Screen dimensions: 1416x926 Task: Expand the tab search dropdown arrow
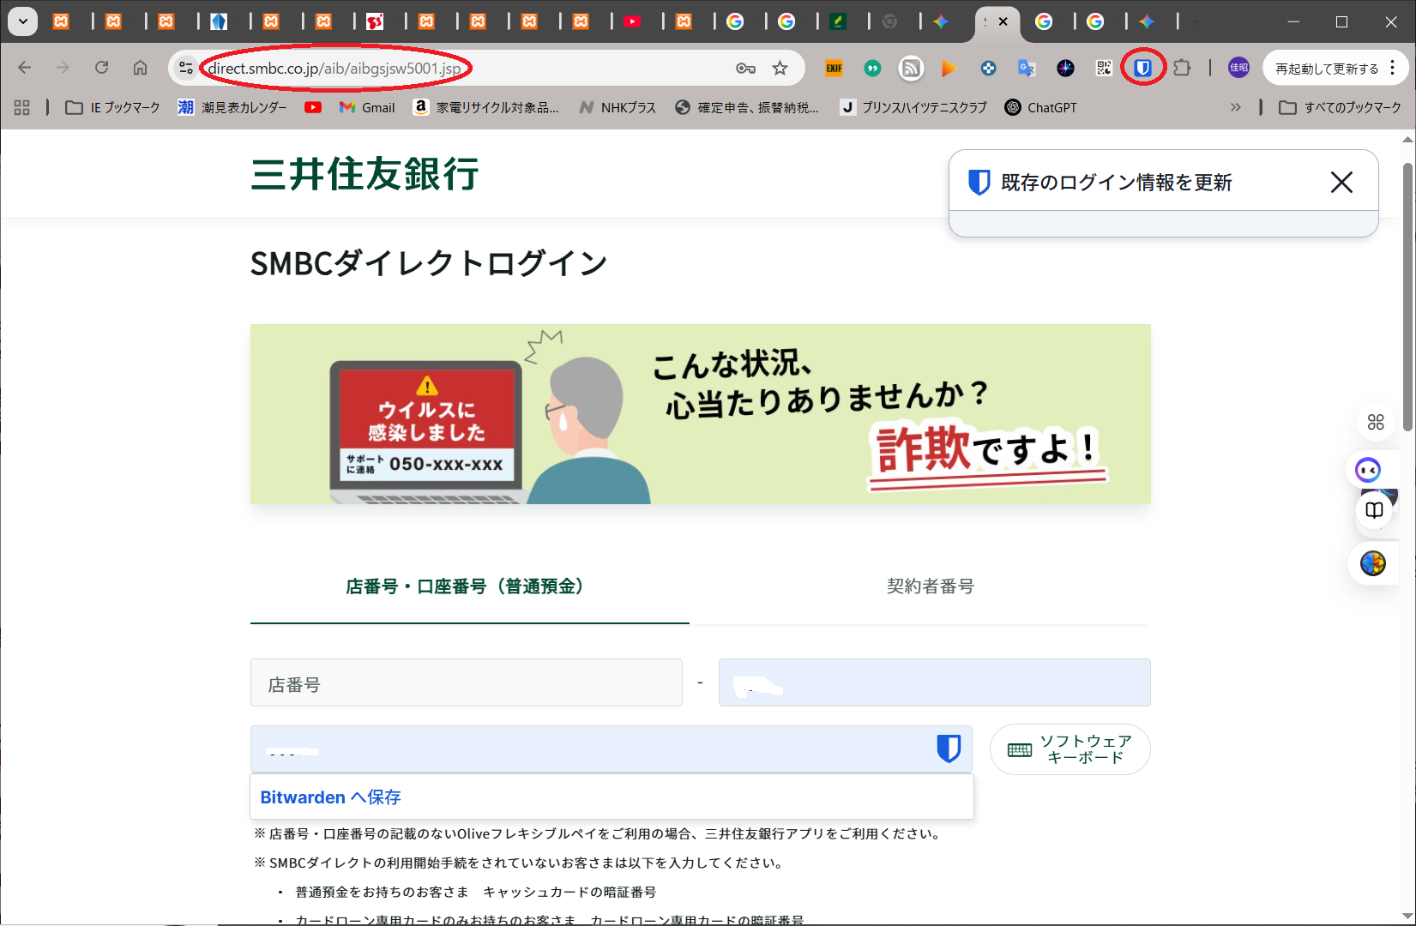click(x=23, y=21)
